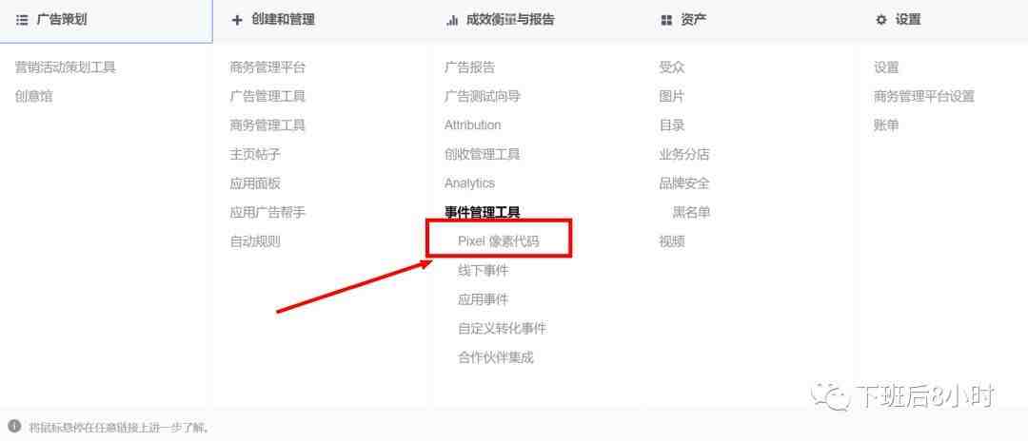Select 黑名单 under 品牌安全

coord(692,212)
